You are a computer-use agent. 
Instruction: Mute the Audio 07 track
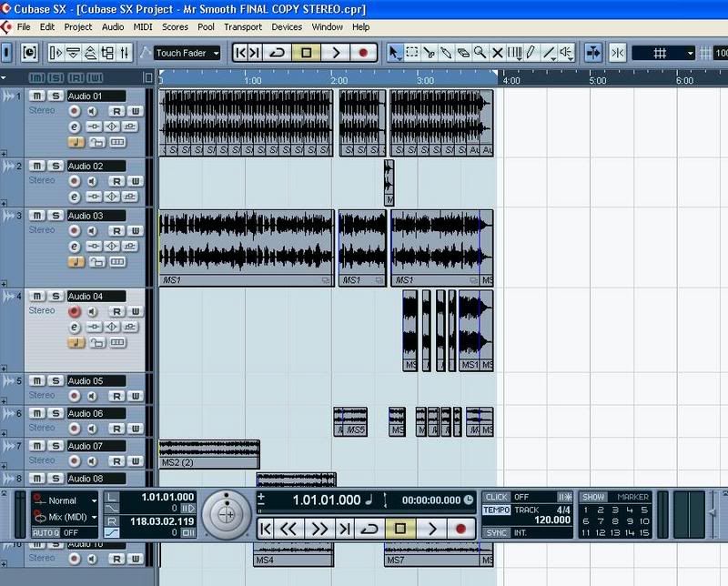tap(37, 446)
